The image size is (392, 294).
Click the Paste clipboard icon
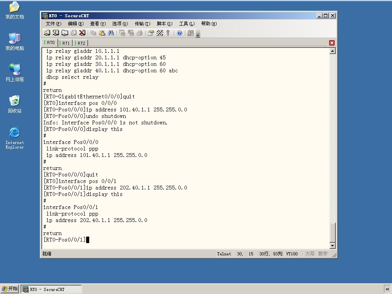coord(102,33)
